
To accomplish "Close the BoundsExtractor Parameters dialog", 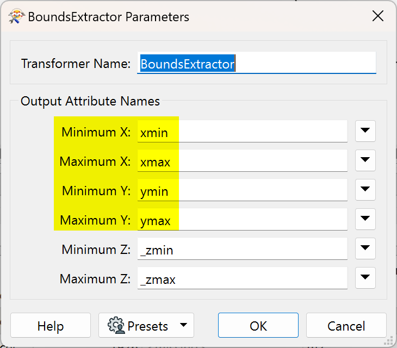I will (378, 16).
